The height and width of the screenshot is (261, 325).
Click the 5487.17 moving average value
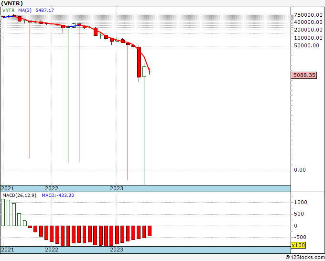[45, 11]
